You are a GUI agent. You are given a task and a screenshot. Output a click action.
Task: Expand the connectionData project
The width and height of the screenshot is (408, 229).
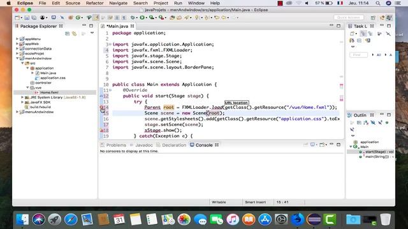pyautogui.click(x=17, y=48)
